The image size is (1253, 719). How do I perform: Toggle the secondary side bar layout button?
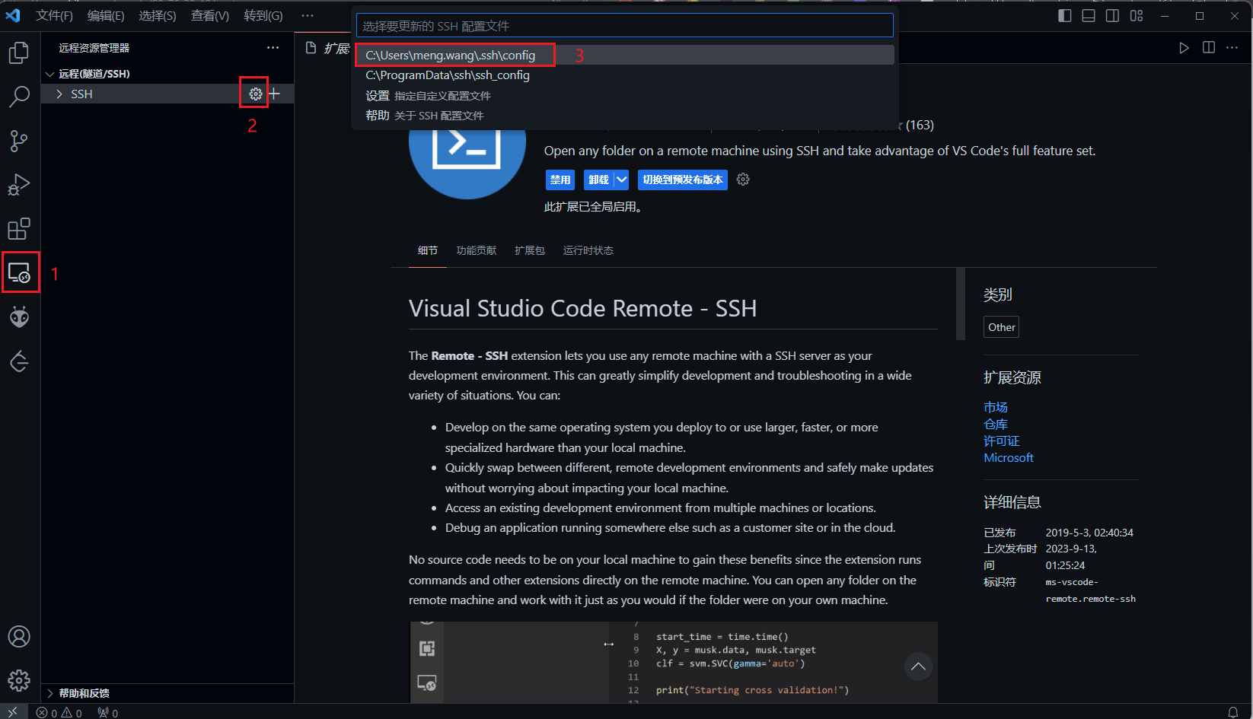pos(1112,16)
